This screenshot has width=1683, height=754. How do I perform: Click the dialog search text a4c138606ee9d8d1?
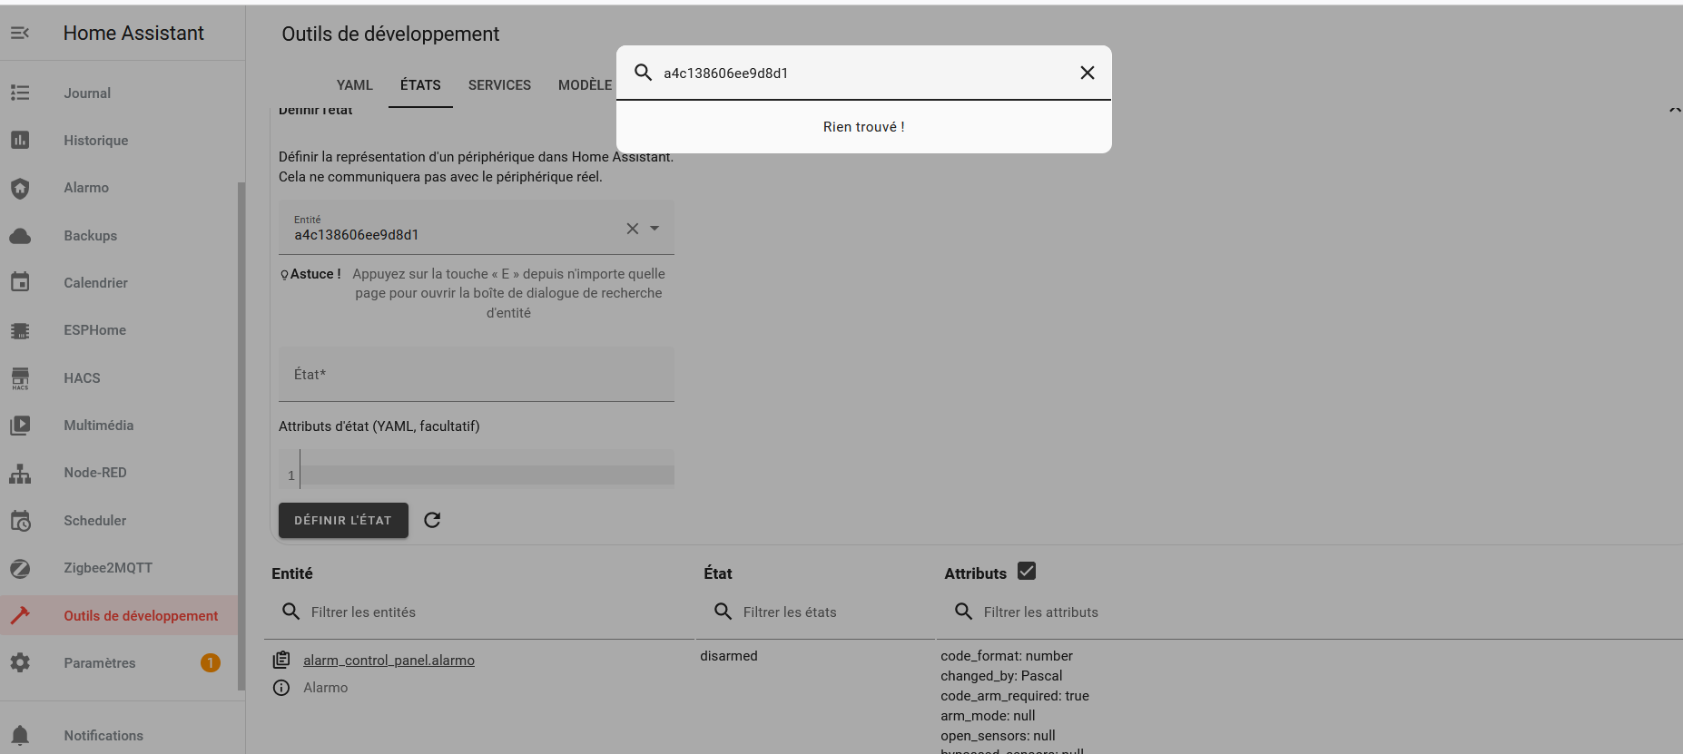pos(725,73)
